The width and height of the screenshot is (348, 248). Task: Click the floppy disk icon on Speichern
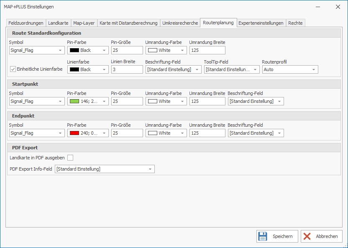pos(263,236)
